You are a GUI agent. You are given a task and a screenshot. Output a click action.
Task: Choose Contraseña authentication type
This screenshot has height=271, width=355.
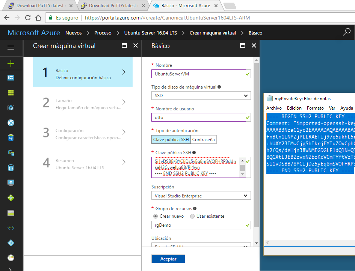pyautogui.click(x=204, y=140)
